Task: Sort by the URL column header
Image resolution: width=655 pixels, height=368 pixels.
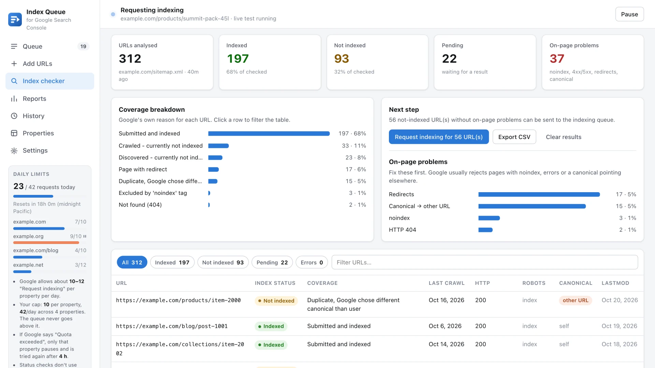Action: [121, 283]
